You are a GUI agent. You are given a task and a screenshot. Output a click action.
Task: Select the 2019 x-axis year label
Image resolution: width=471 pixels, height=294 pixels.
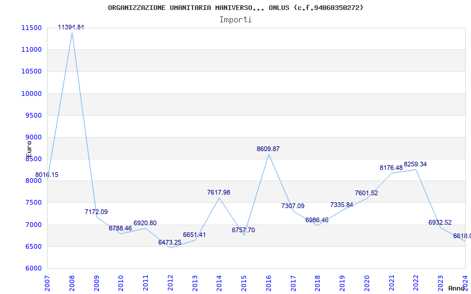point(343,283)
